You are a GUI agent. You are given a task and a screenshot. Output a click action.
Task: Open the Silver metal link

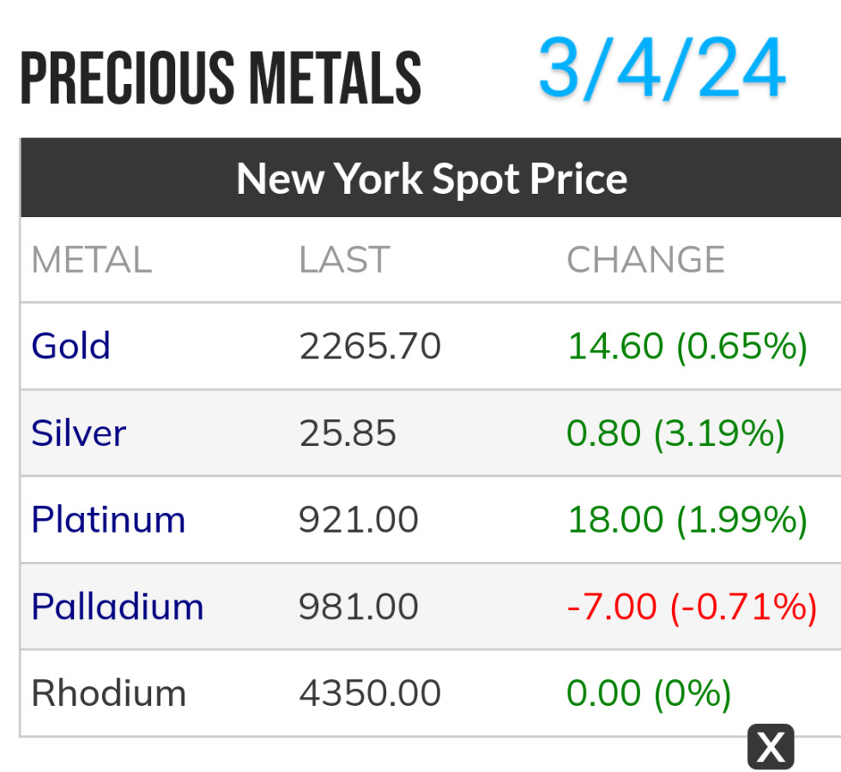tap(79, 433)
